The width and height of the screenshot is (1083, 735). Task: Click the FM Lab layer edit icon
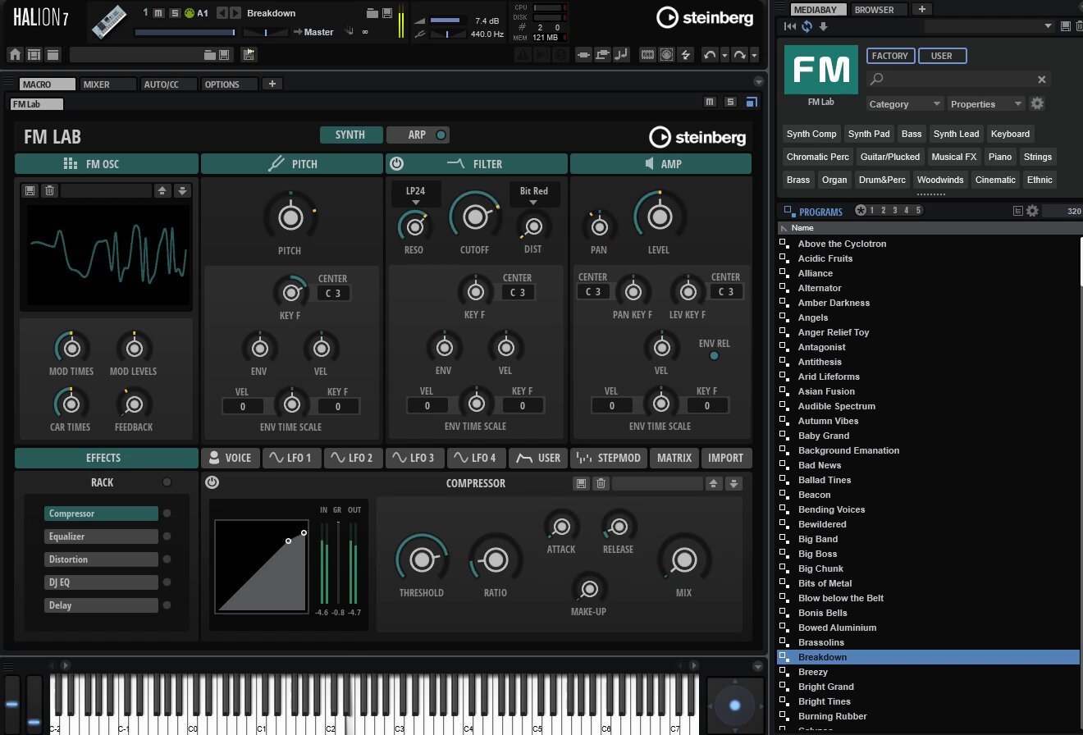(751, 102)
